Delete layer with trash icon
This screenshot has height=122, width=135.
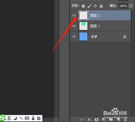[x=125, y=120]
